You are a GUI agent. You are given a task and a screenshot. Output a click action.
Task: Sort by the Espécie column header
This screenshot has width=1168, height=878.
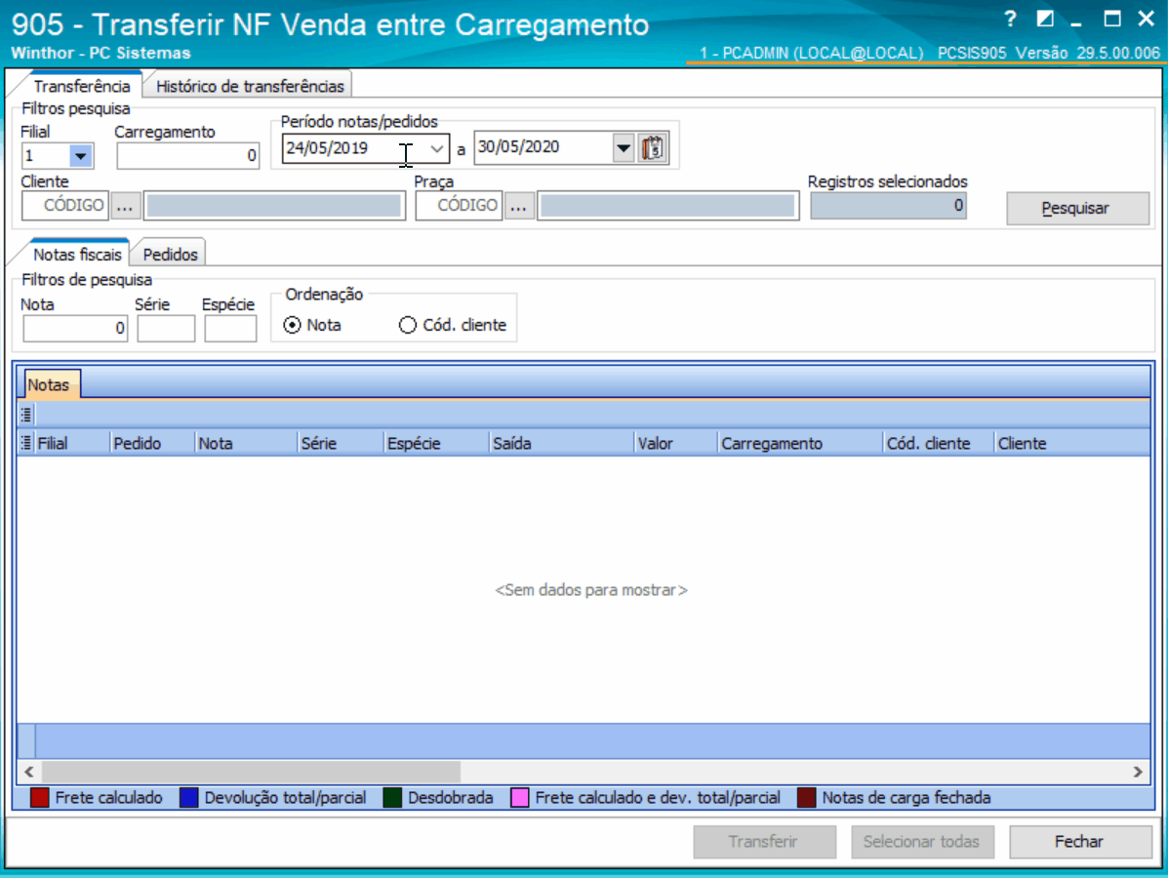tap(436, 443)
